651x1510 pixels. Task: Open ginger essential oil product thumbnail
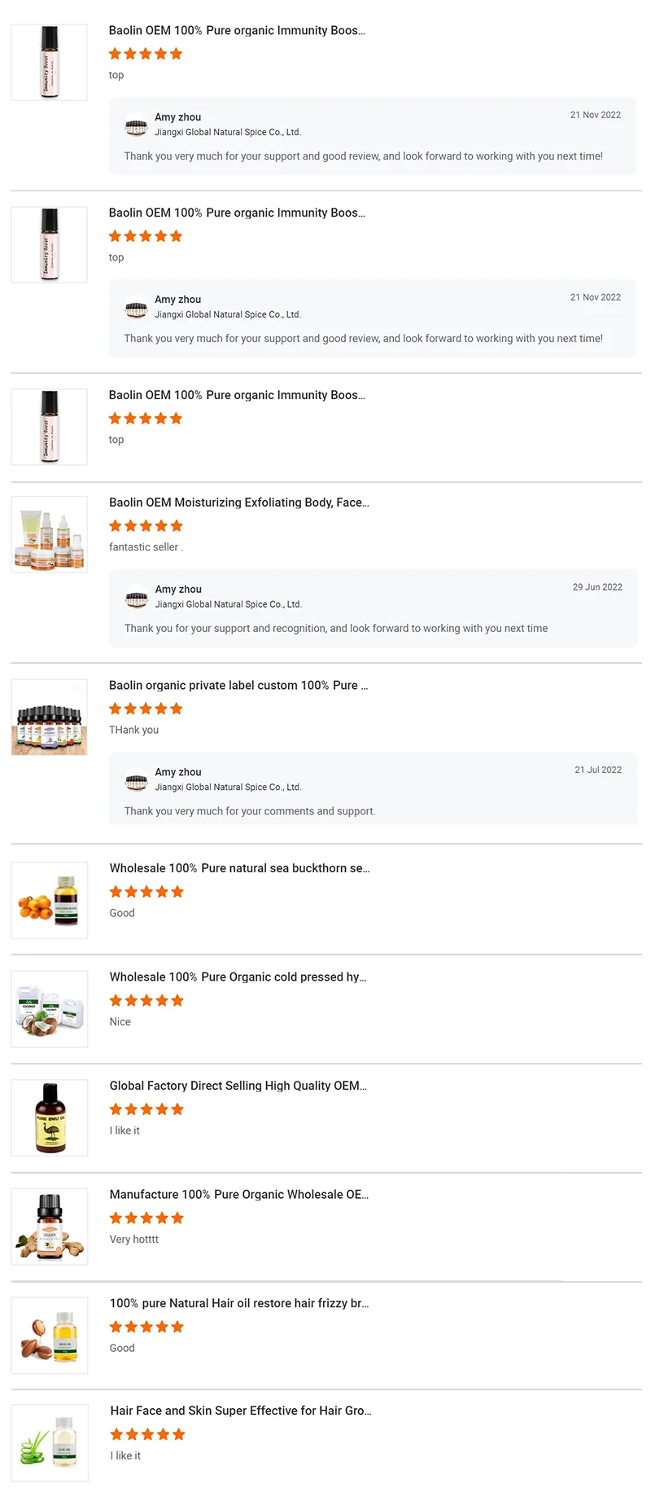point(50,1227)
